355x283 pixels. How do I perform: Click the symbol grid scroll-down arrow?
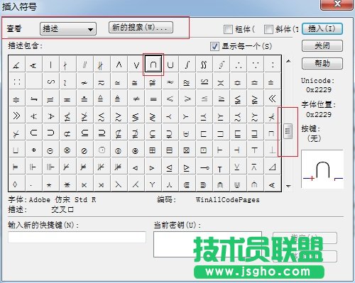(x=288, y=186)
